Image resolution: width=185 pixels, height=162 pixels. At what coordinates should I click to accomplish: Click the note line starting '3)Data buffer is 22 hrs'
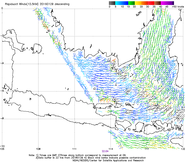(x=90, y=158)
